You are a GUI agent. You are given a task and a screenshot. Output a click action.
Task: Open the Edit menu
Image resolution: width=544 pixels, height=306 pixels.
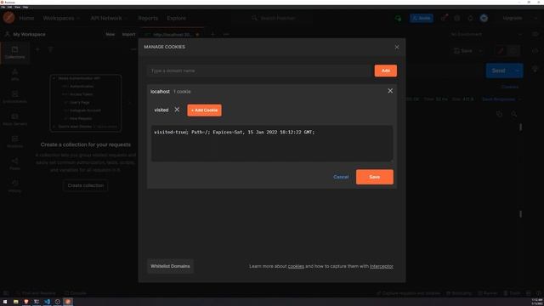tap(9, 7)
